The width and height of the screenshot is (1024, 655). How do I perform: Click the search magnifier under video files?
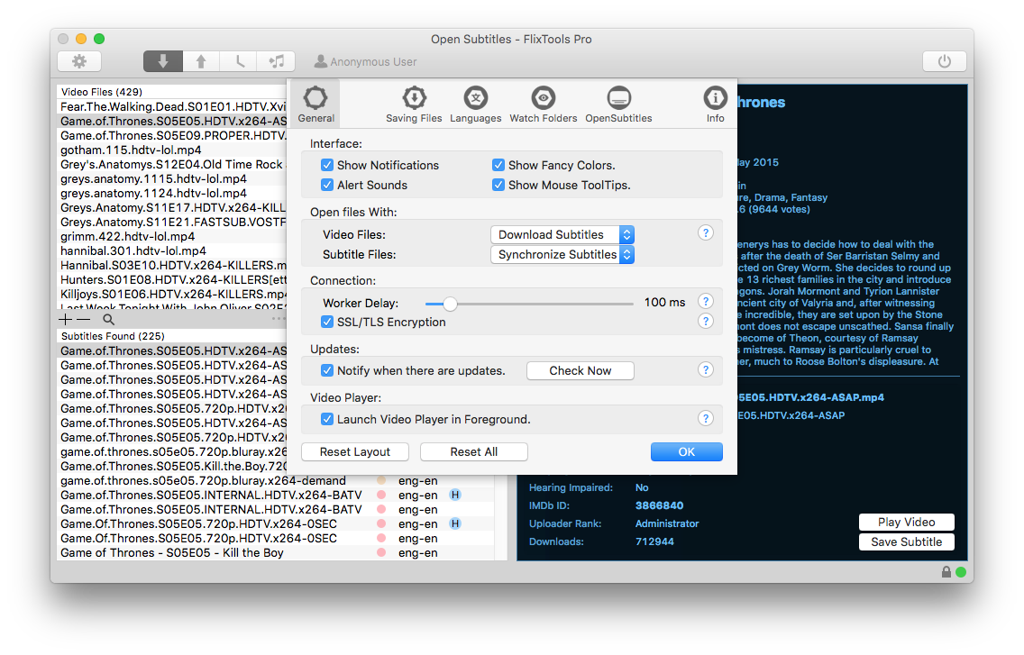click(x=108, y=319)
